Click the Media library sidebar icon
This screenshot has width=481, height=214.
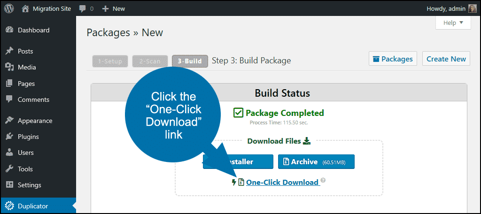pyautogui.click(x=9, y=67)
